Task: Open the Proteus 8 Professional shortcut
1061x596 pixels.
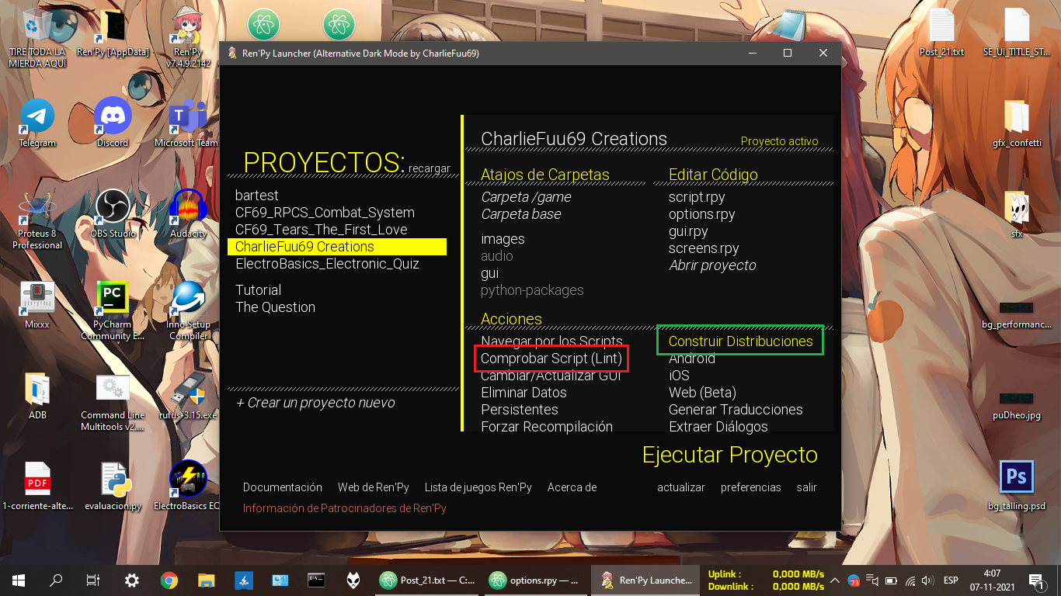Action: (37, 210)
